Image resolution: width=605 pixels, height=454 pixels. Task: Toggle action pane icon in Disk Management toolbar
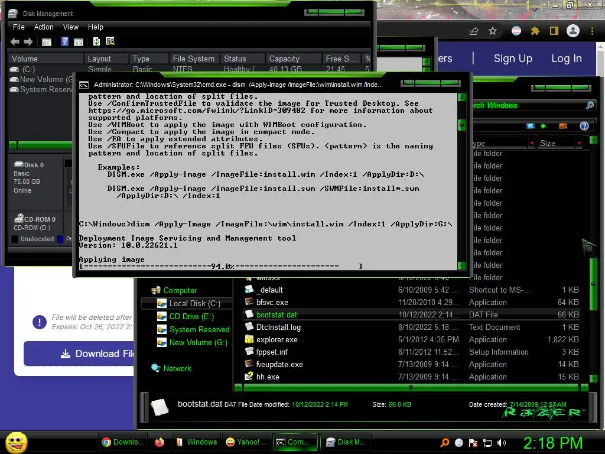point(79,42)
